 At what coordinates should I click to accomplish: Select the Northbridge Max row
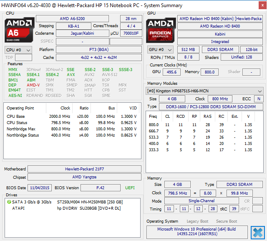pos(72,129)
